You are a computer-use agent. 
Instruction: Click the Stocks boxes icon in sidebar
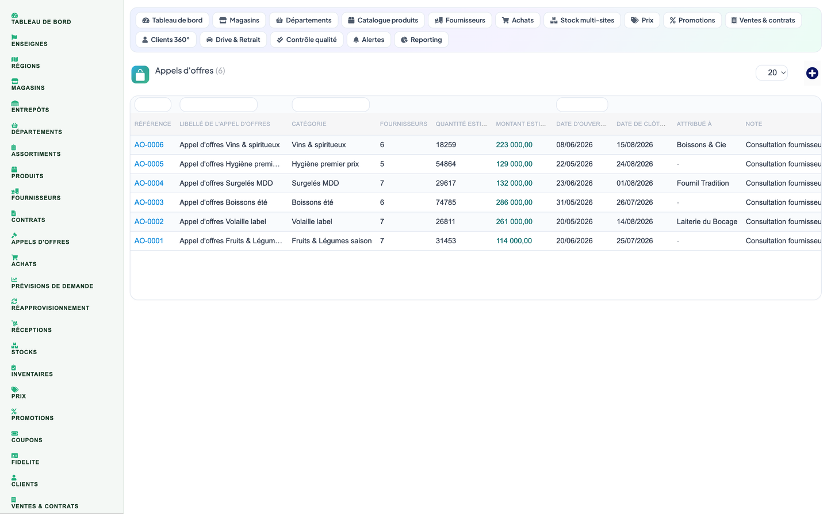coord(14,346)
